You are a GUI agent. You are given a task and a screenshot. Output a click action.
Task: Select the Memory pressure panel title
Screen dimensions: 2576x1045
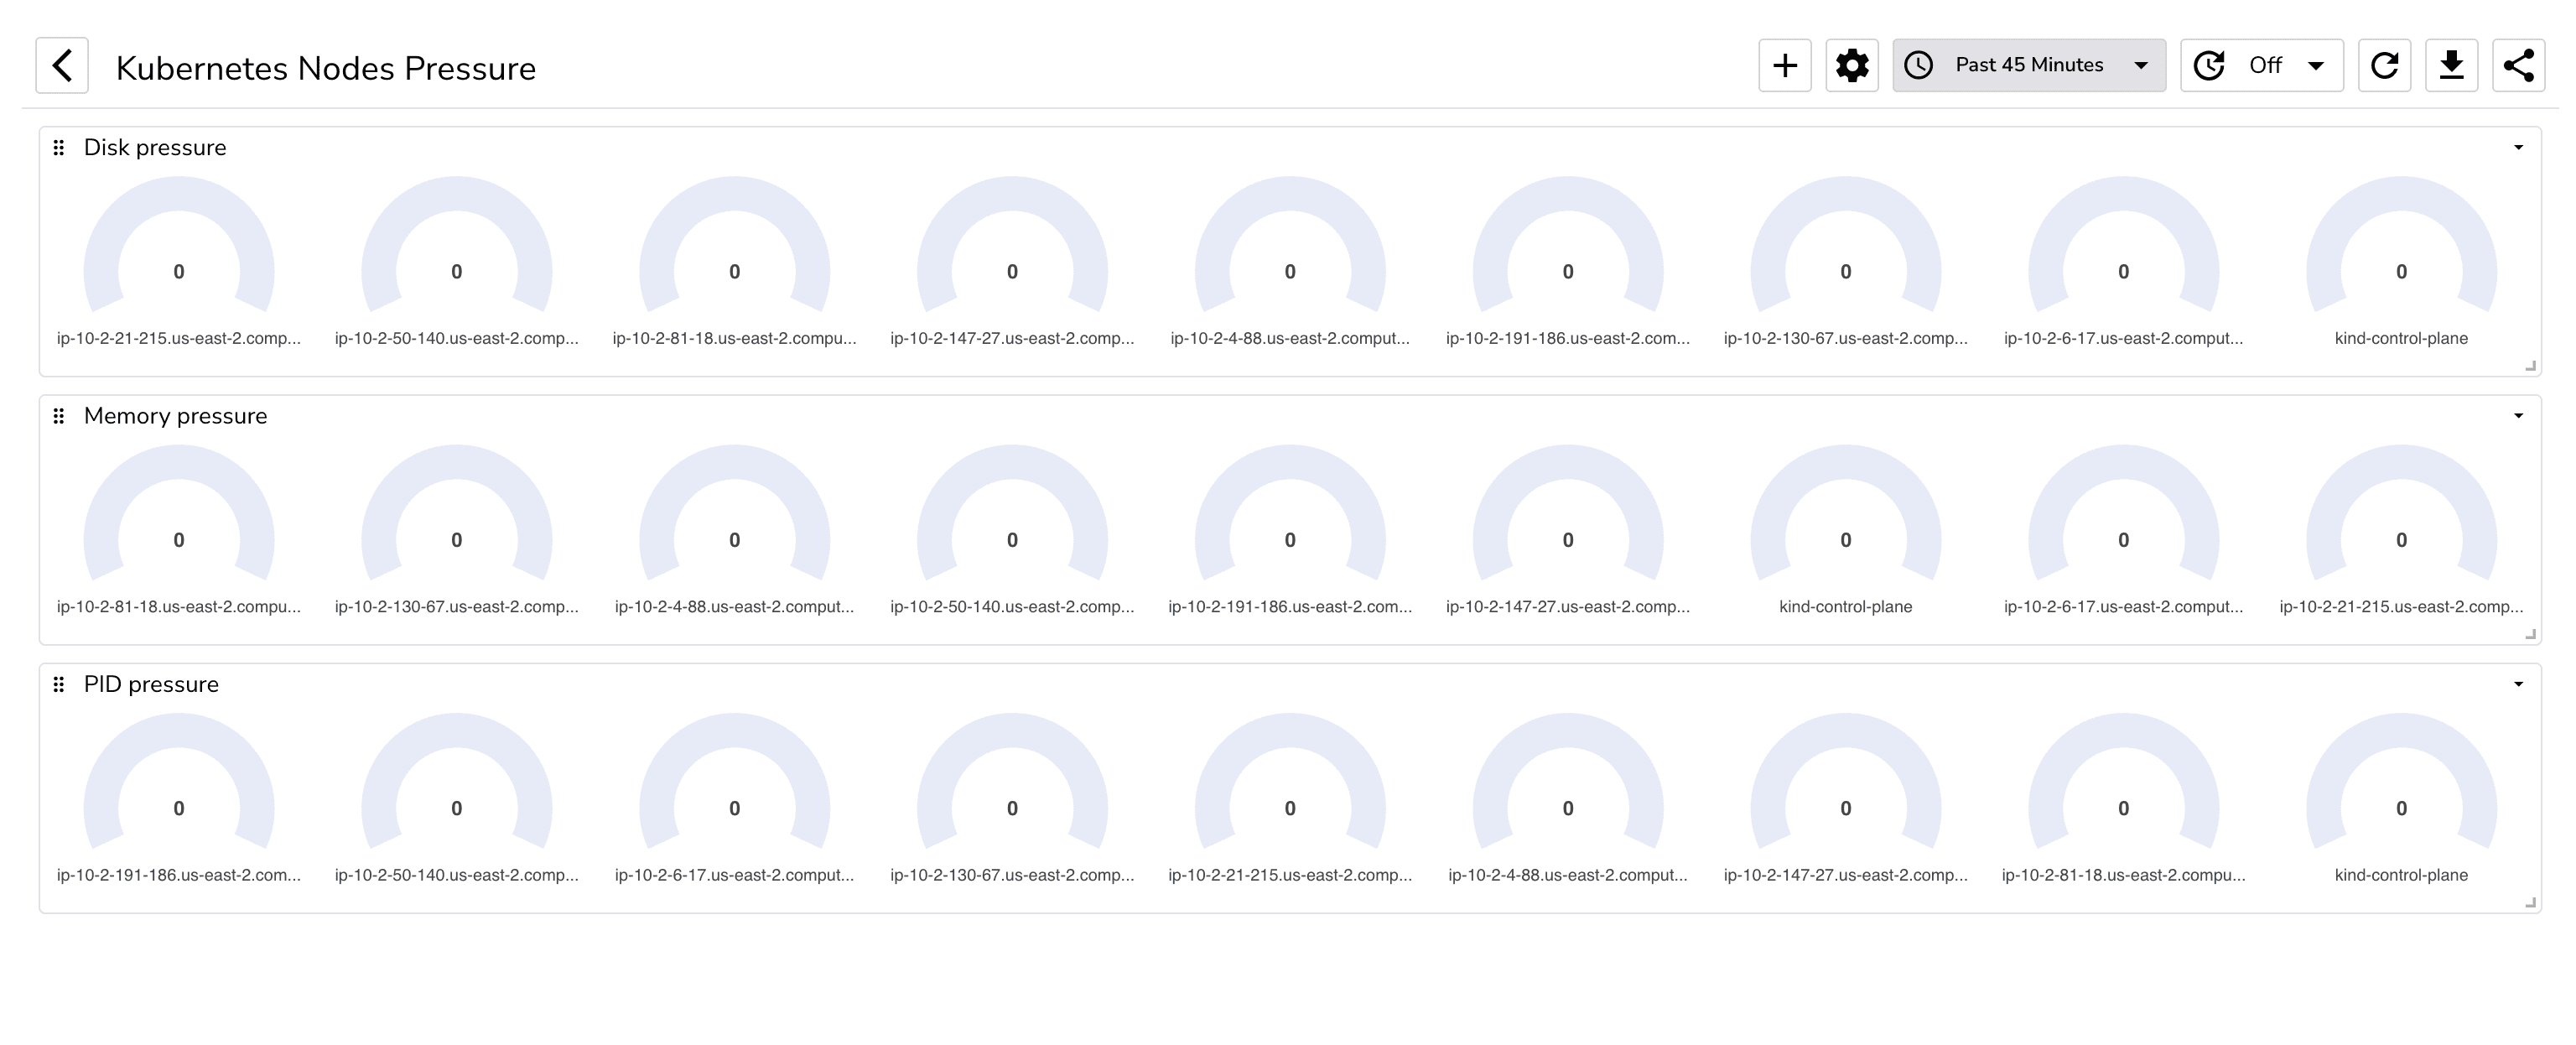point(175,416)
